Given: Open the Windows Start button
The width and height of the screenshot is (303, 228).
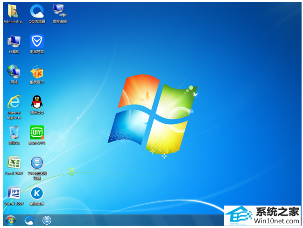Looking at the screenshot, I should click(11, 221).
